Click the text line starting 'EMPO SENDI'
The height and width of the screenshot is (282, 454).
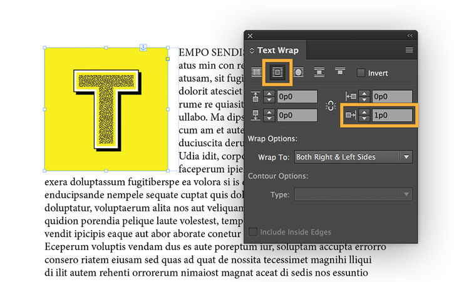(211, 53)
